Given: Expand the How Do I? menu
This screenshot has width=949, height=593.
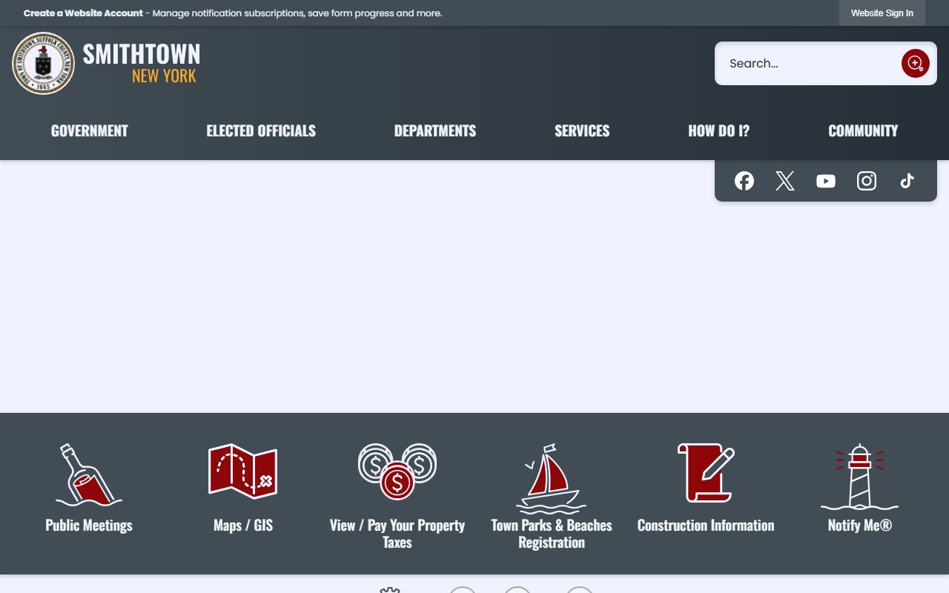Looking at the screenshot, I should (718, 131).
